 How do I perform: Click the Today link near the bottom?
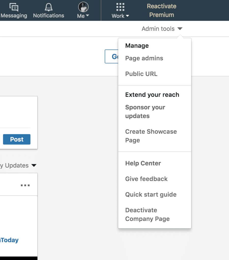point(10,240)
